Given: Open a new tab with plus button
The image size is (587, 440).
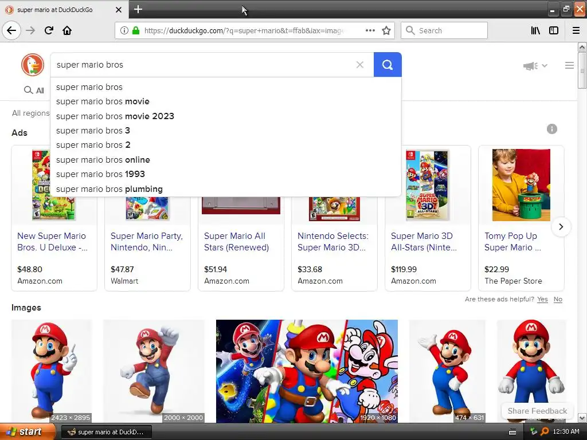Looking at the screenshot, I should pyautogui.click(x=138, y=9).
